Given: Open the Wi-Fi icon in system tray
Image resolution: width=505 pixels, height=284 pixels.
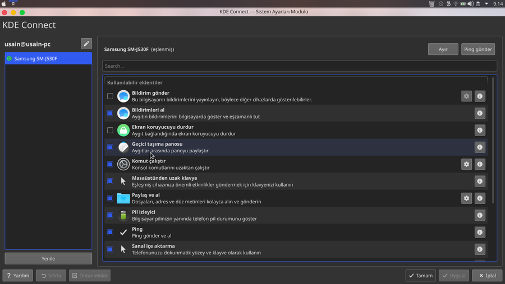Looking at the screenshot, I should coord(456,4).
